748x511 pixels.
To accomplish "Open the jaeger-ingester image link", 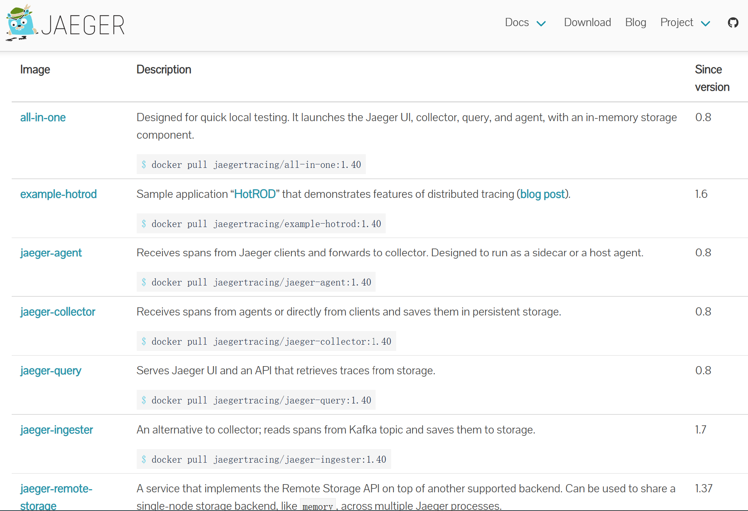I will tap(56, 430).
